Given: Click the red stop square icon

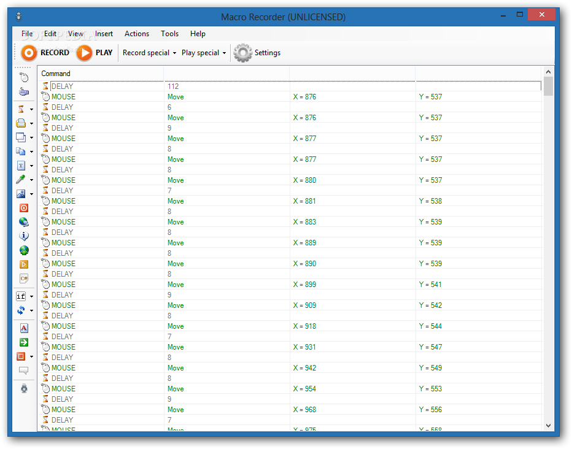Looking at the screenshot, I should (x=21, y=356).
